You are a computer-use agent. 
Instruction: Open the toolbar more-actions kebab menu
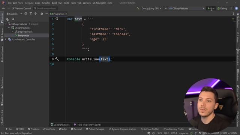tap(231, 8)
